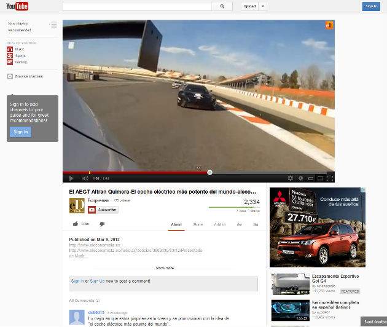Click the All Comments heading
This screenshot has height=327, width=387.
[x=84, y=301]
